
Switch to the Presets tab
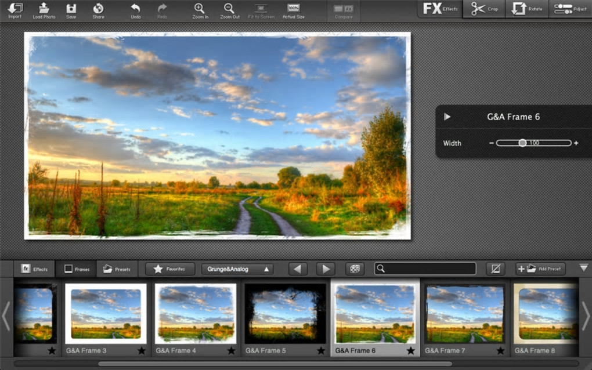coord(117,269)
